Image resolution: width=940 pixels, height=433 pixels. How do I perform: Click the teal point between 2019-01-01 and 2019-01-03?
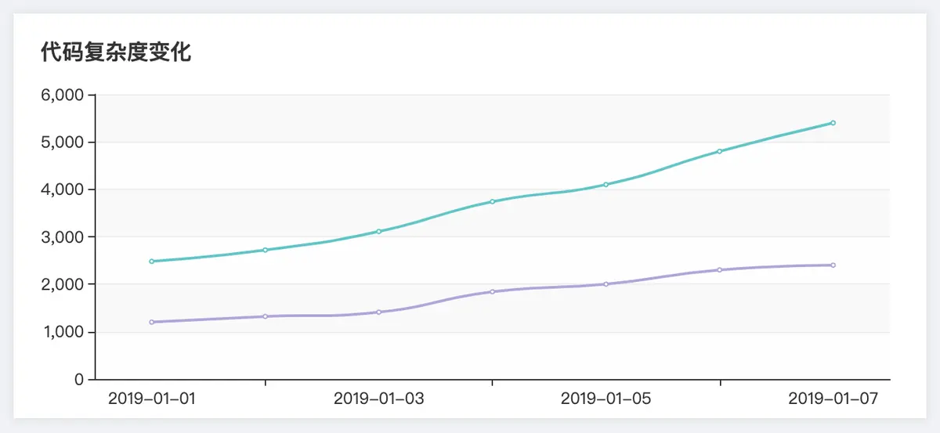tap(265, 251)
